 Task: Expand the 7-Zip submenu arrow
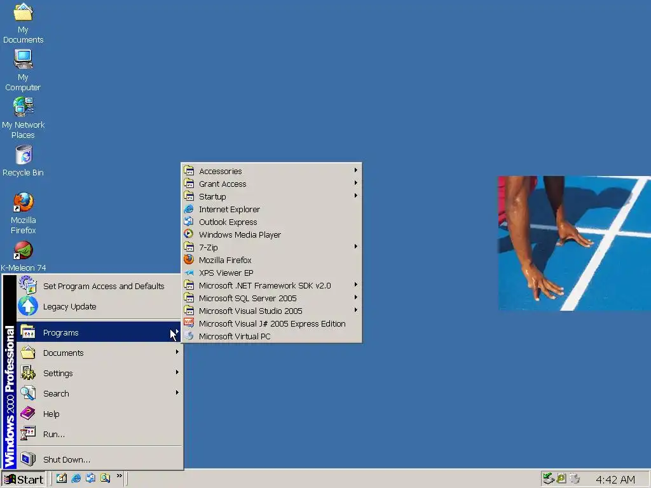tap(356, 247)
